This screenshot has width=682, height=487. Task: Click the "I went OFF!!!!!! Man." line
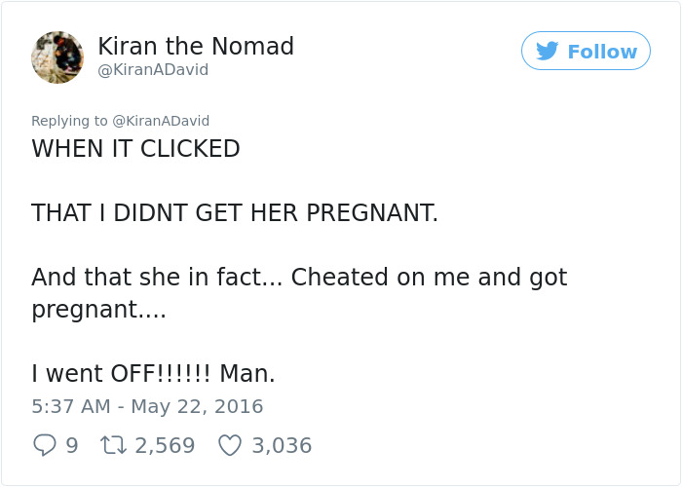pos(153,373)
